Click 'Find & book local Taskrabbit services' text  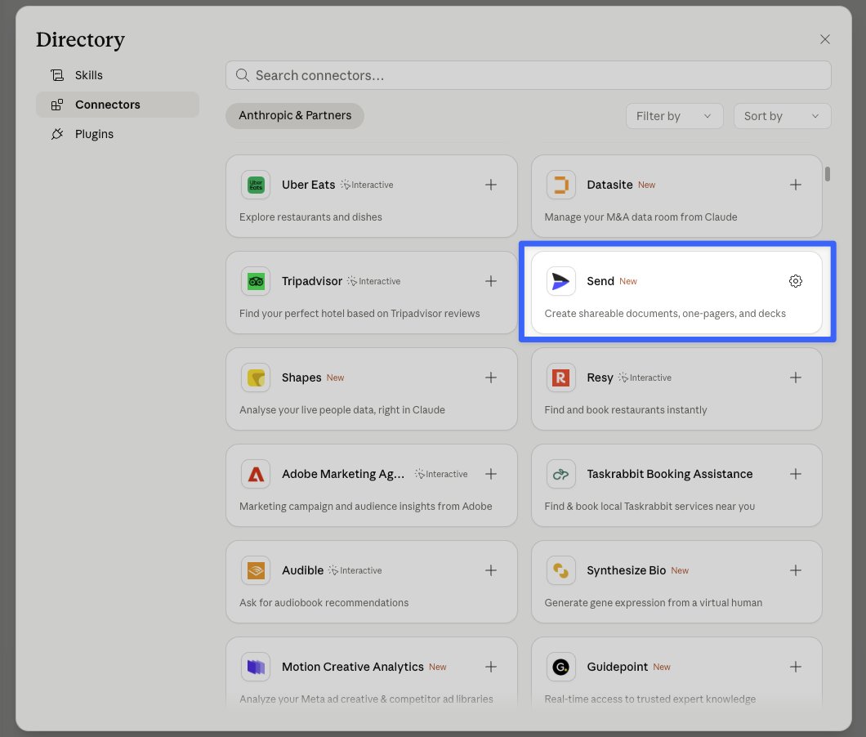(649, 506)
